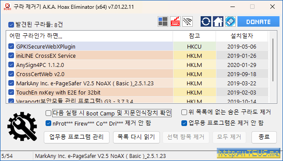Click the date 2019-09-18
The height and width of the screenshot is (161, 283).
click(x=242, y=74)
